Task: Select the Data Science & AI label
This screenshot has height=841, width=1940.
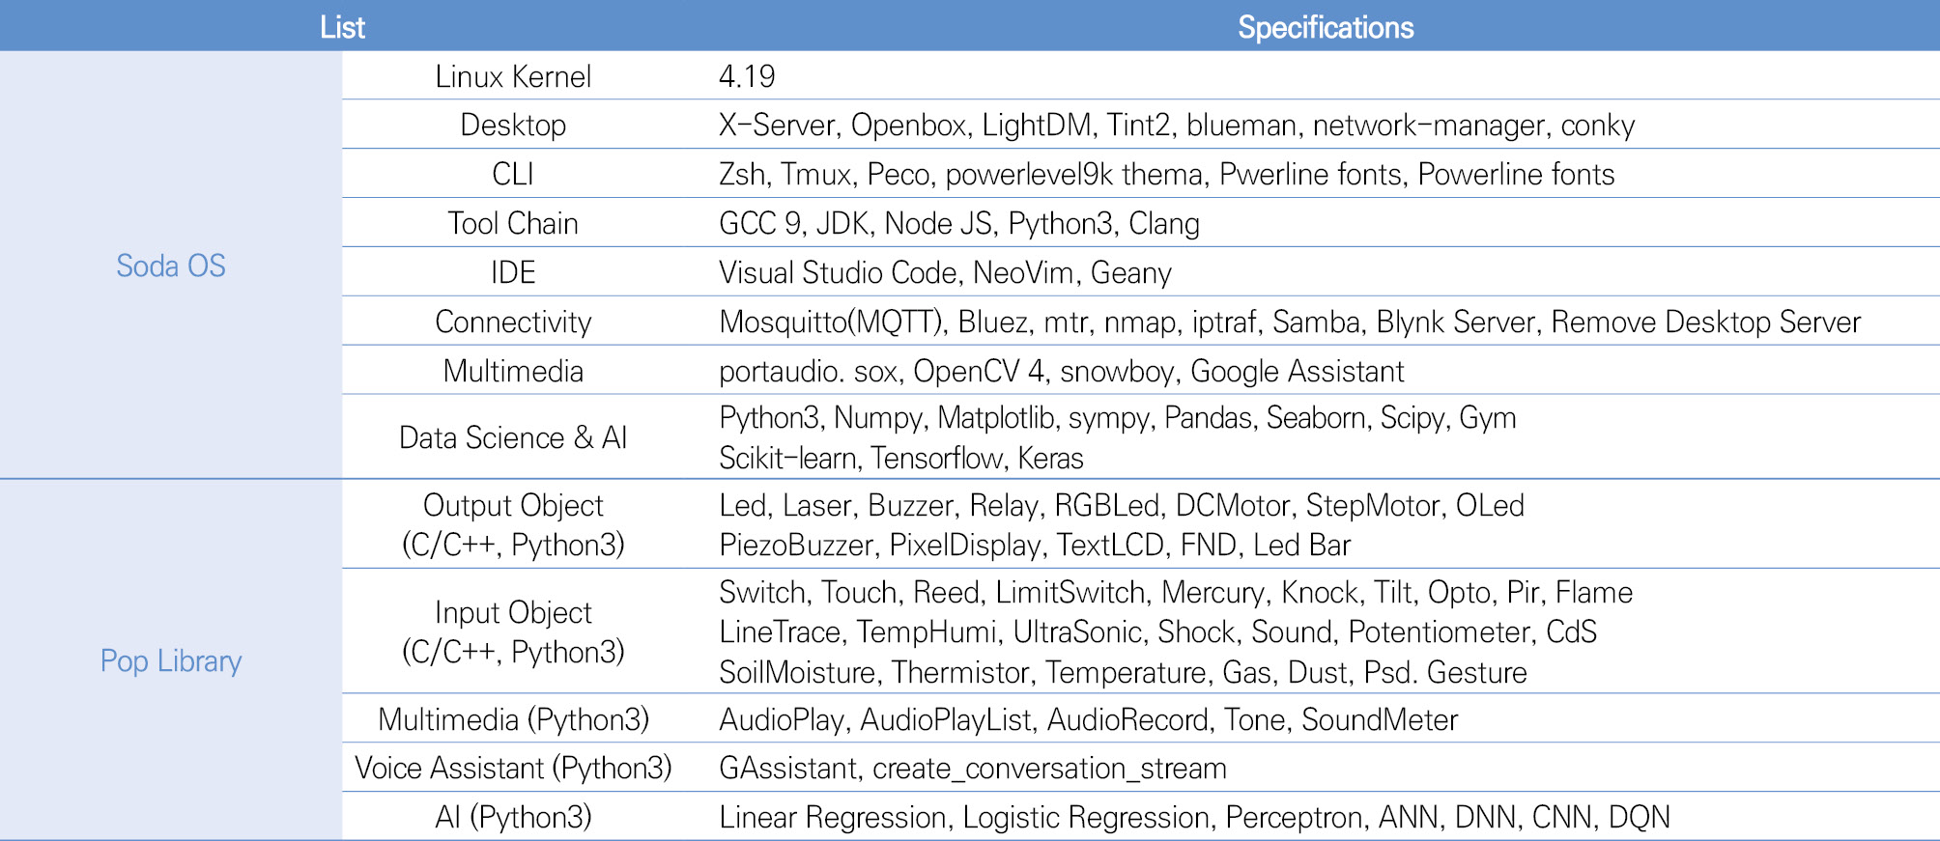Action: [x=512, y=437]
